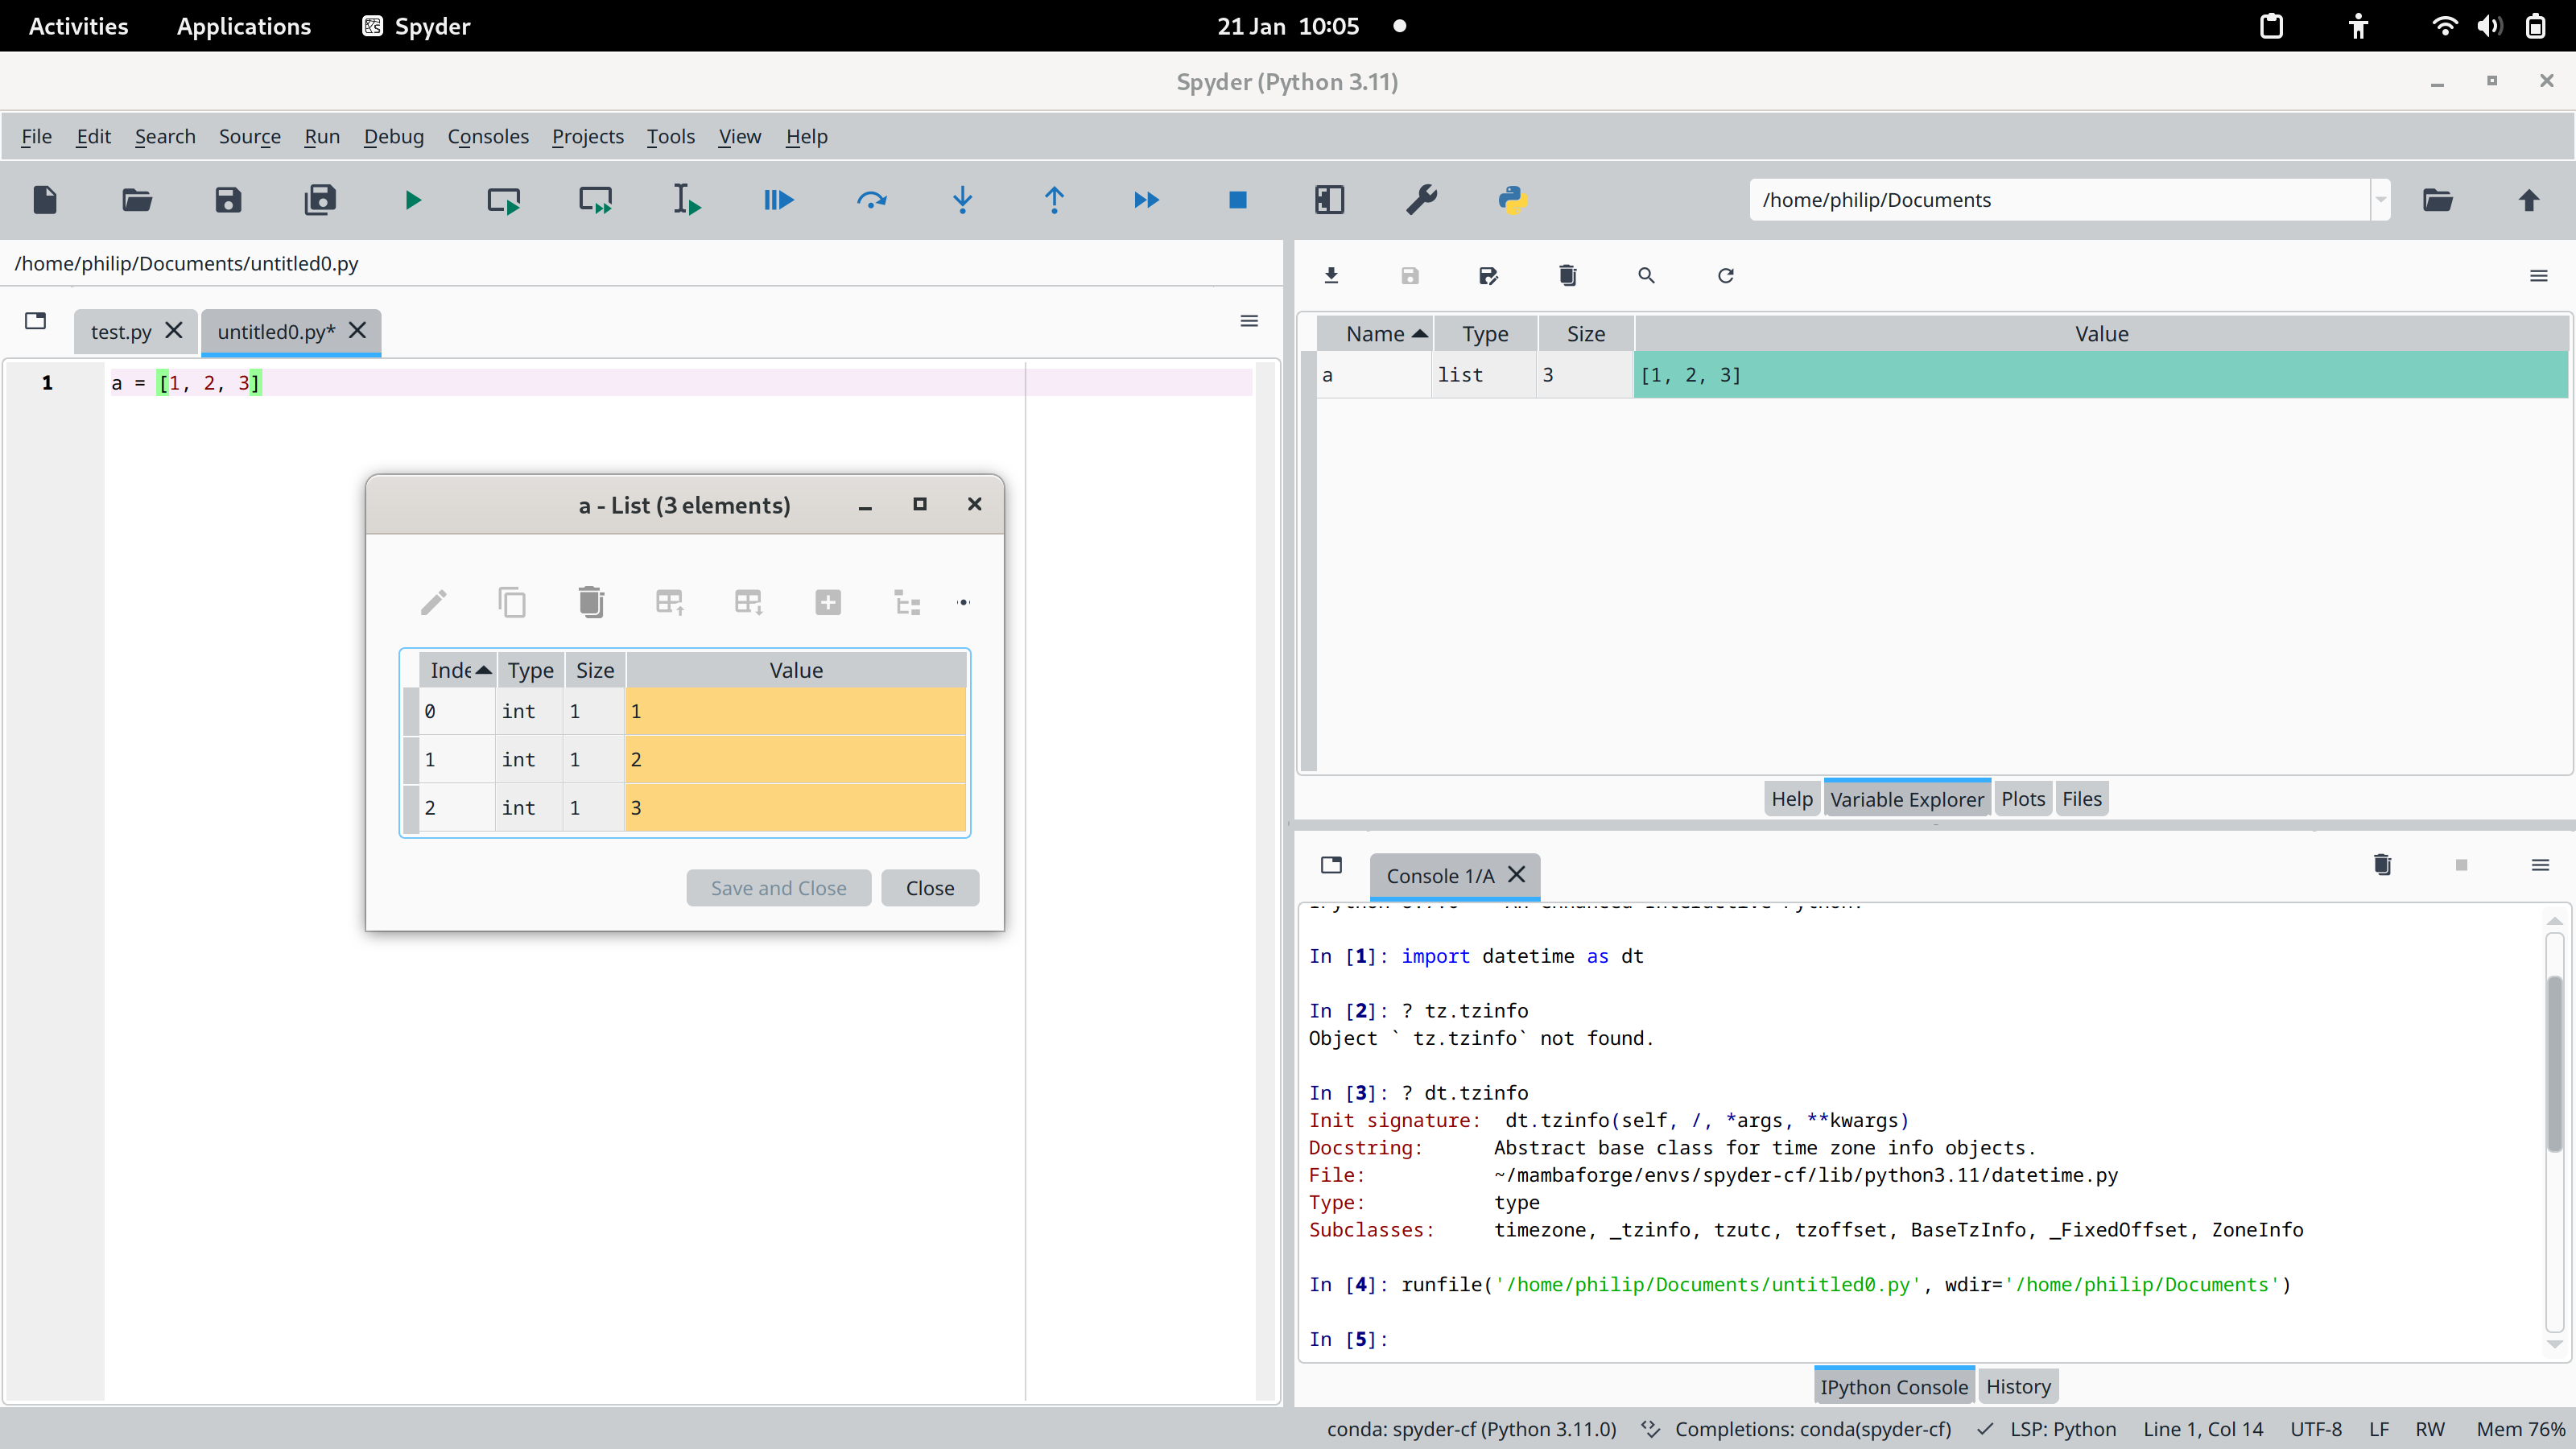Viewport: 2576px width, 1449px height.
Task: Add new item plus icon in dialog
Action: click(x=828, y=602)
